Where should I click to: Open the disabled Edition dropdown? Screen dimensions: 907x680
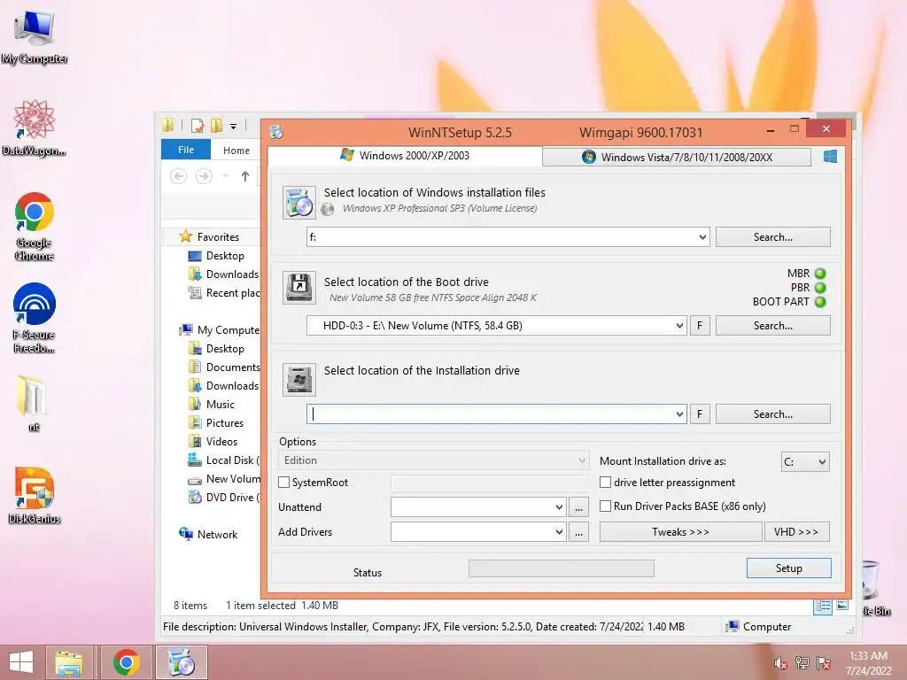point(433,460)
